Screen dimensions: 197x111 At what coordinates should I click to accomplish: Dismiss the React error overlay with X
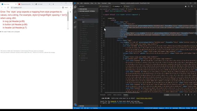click(70, 12)
